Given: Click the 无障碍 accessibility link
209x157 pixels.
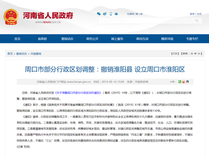Looking at the screenshot, I should [x=130, y=14].
